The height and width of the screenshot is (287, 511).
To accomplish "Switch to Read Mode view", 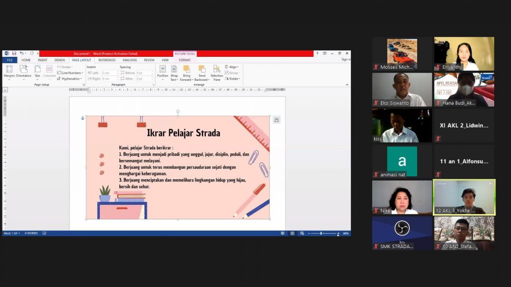I will pyautogui.click(x=283, y=233).
